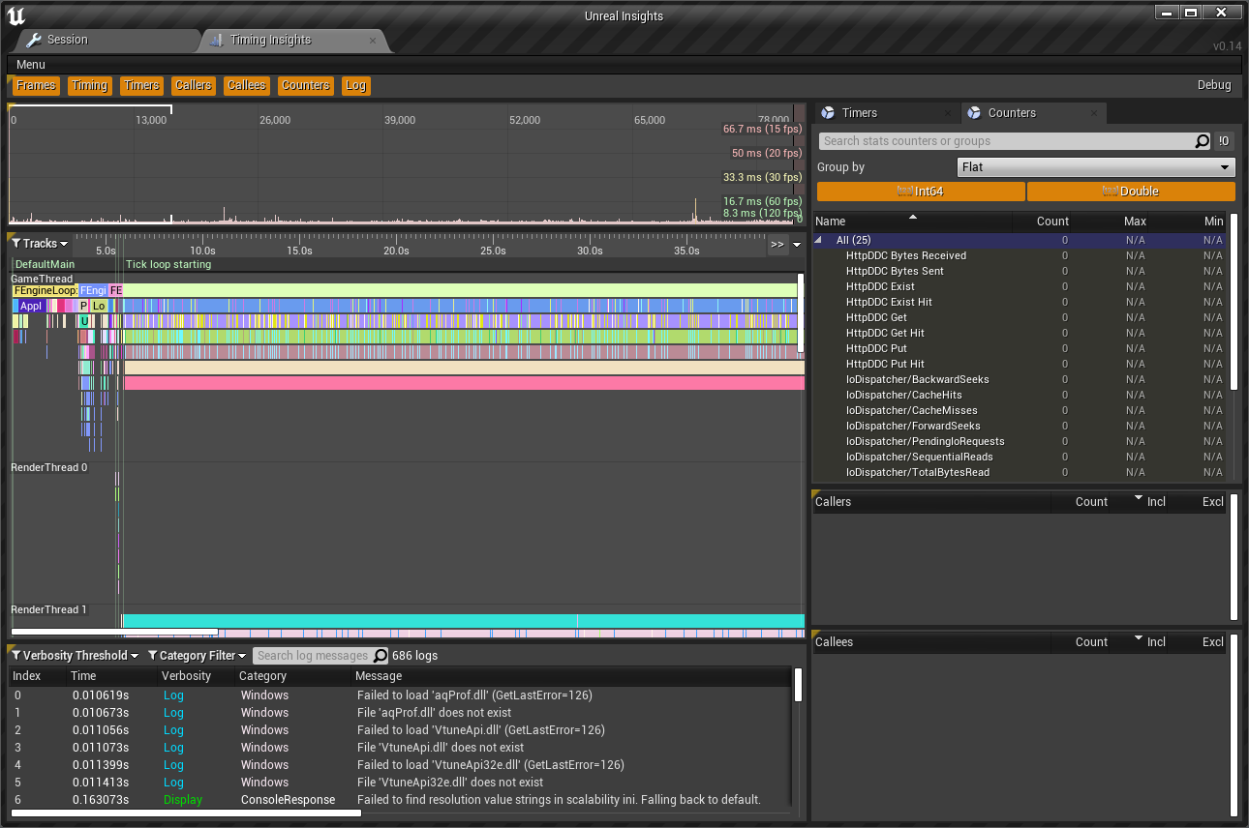The image size is (1249, 828).
Task: Click the Counters tab icon
Action: point(974,113)
